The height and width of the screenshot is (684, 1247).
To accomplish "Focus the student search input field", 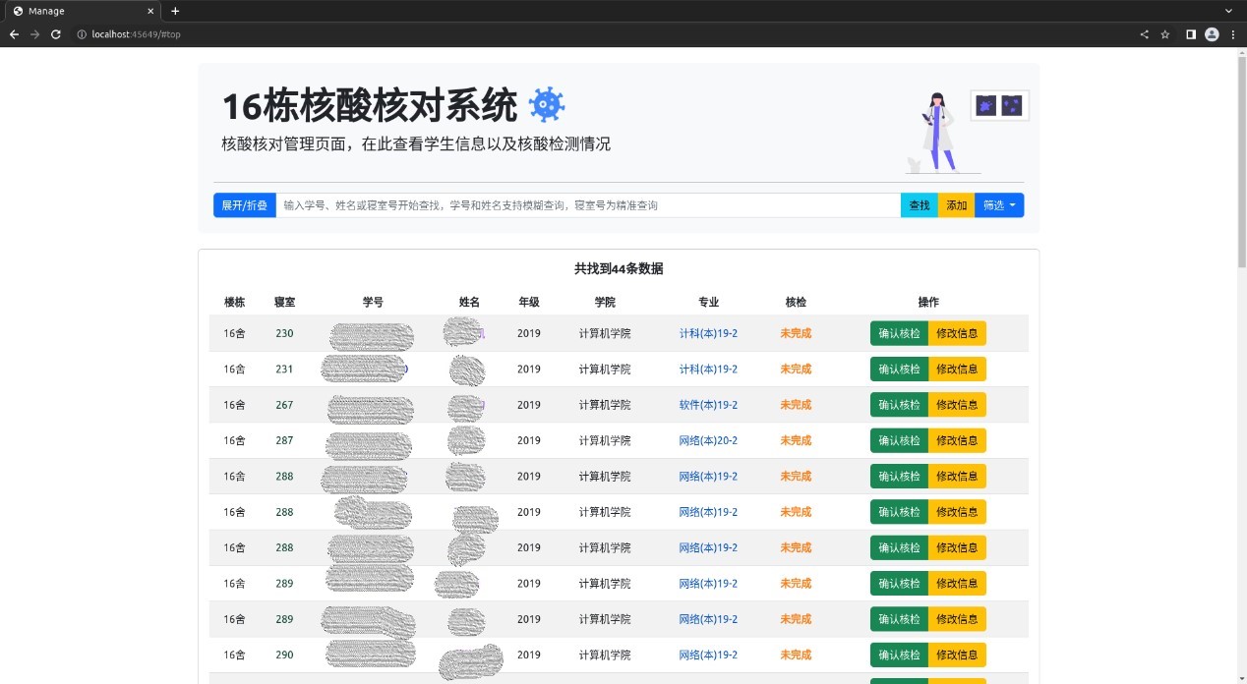I will (x=587, y=205).
